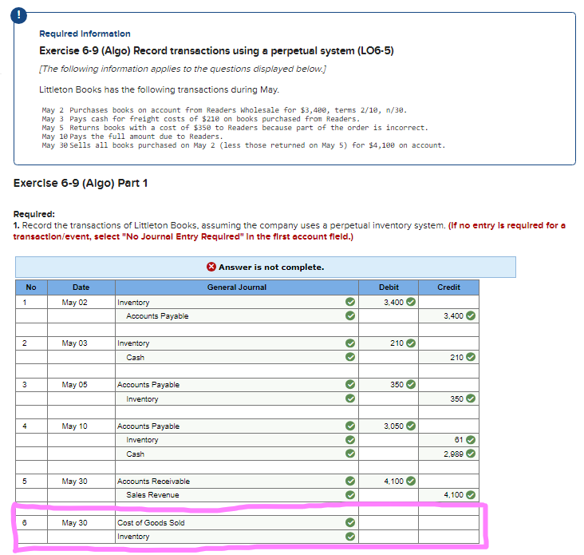Click green check next to Accounts Receivable account
Viewport: 584px width, 555px height.
[350, 481]
